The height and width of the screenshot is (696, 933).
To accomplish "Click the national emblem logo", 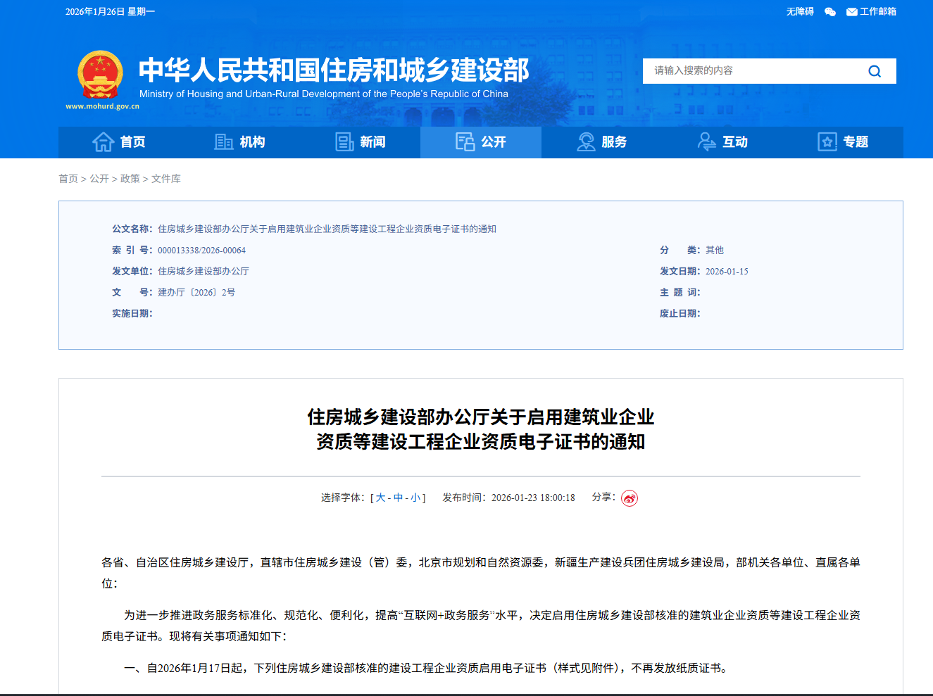I will 100,75.
